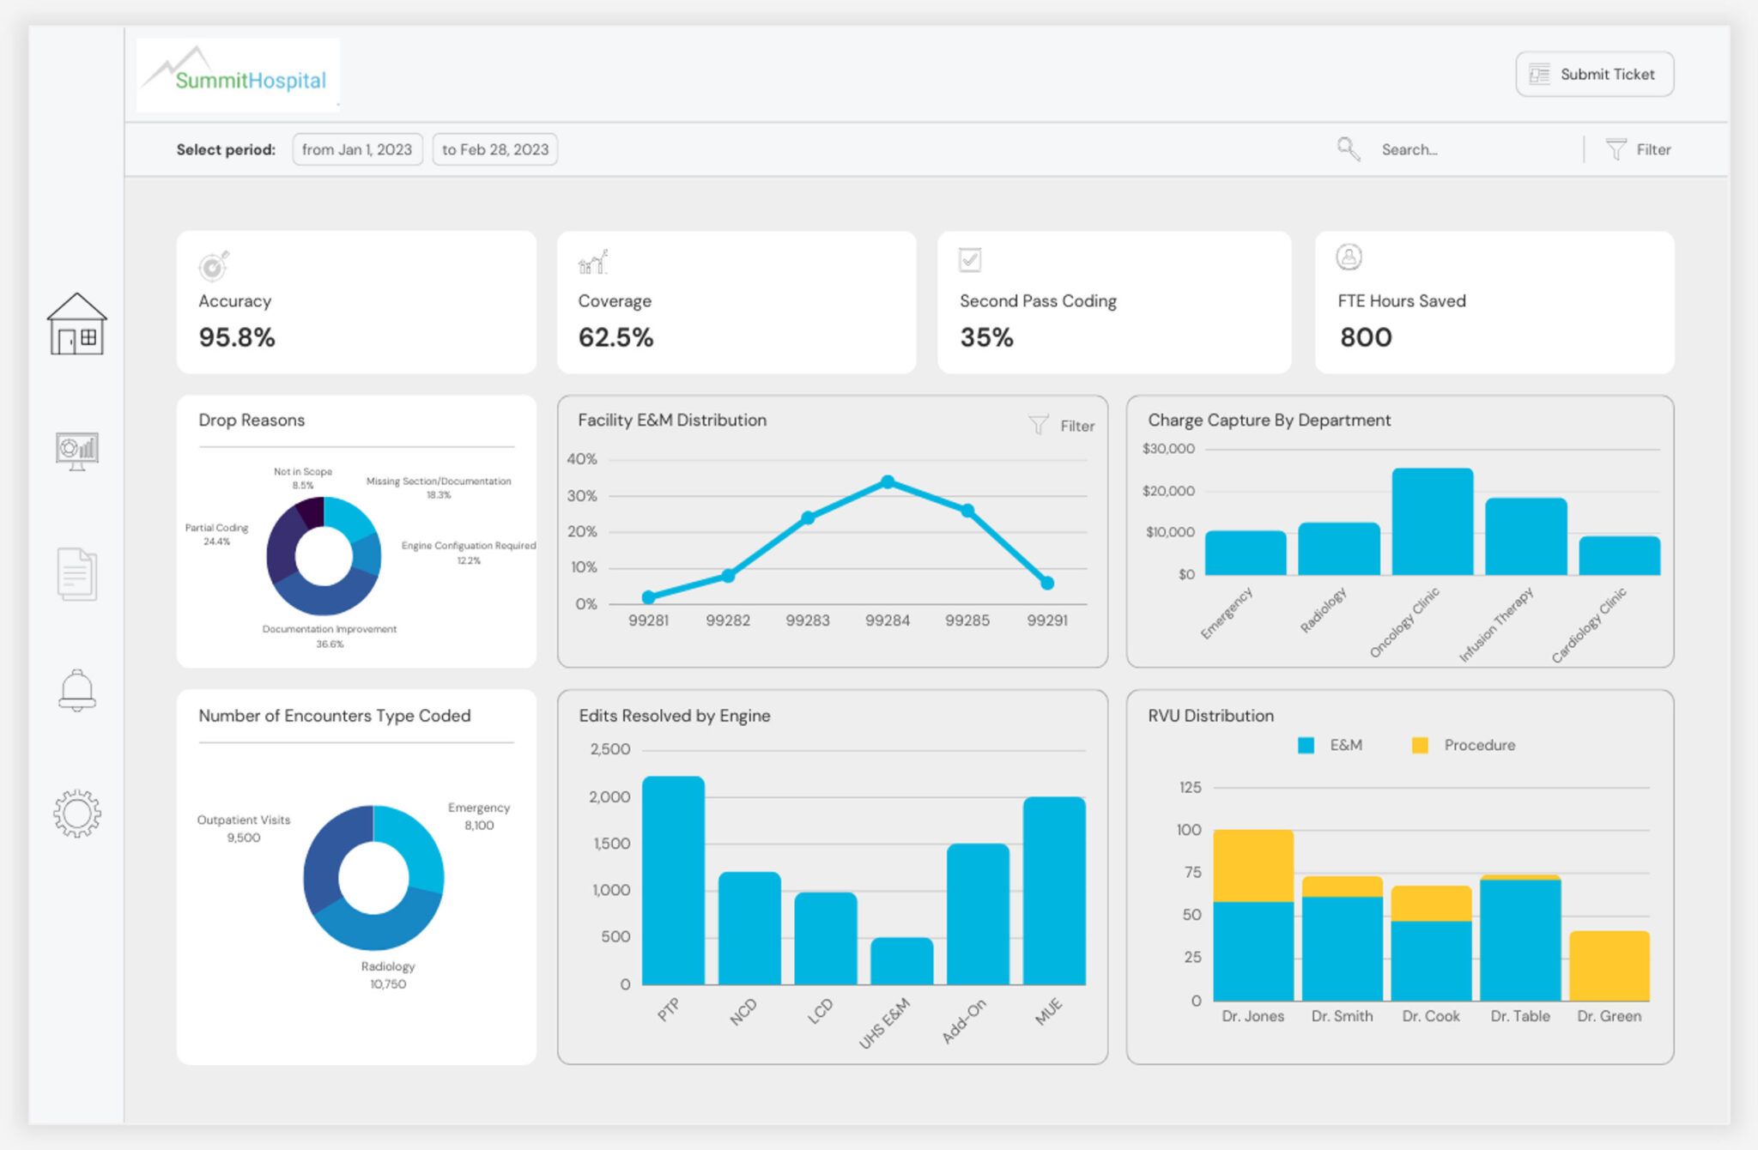1758x1150 pixels.
Task: Click the Submit Ticket button
Action: 1594,75
